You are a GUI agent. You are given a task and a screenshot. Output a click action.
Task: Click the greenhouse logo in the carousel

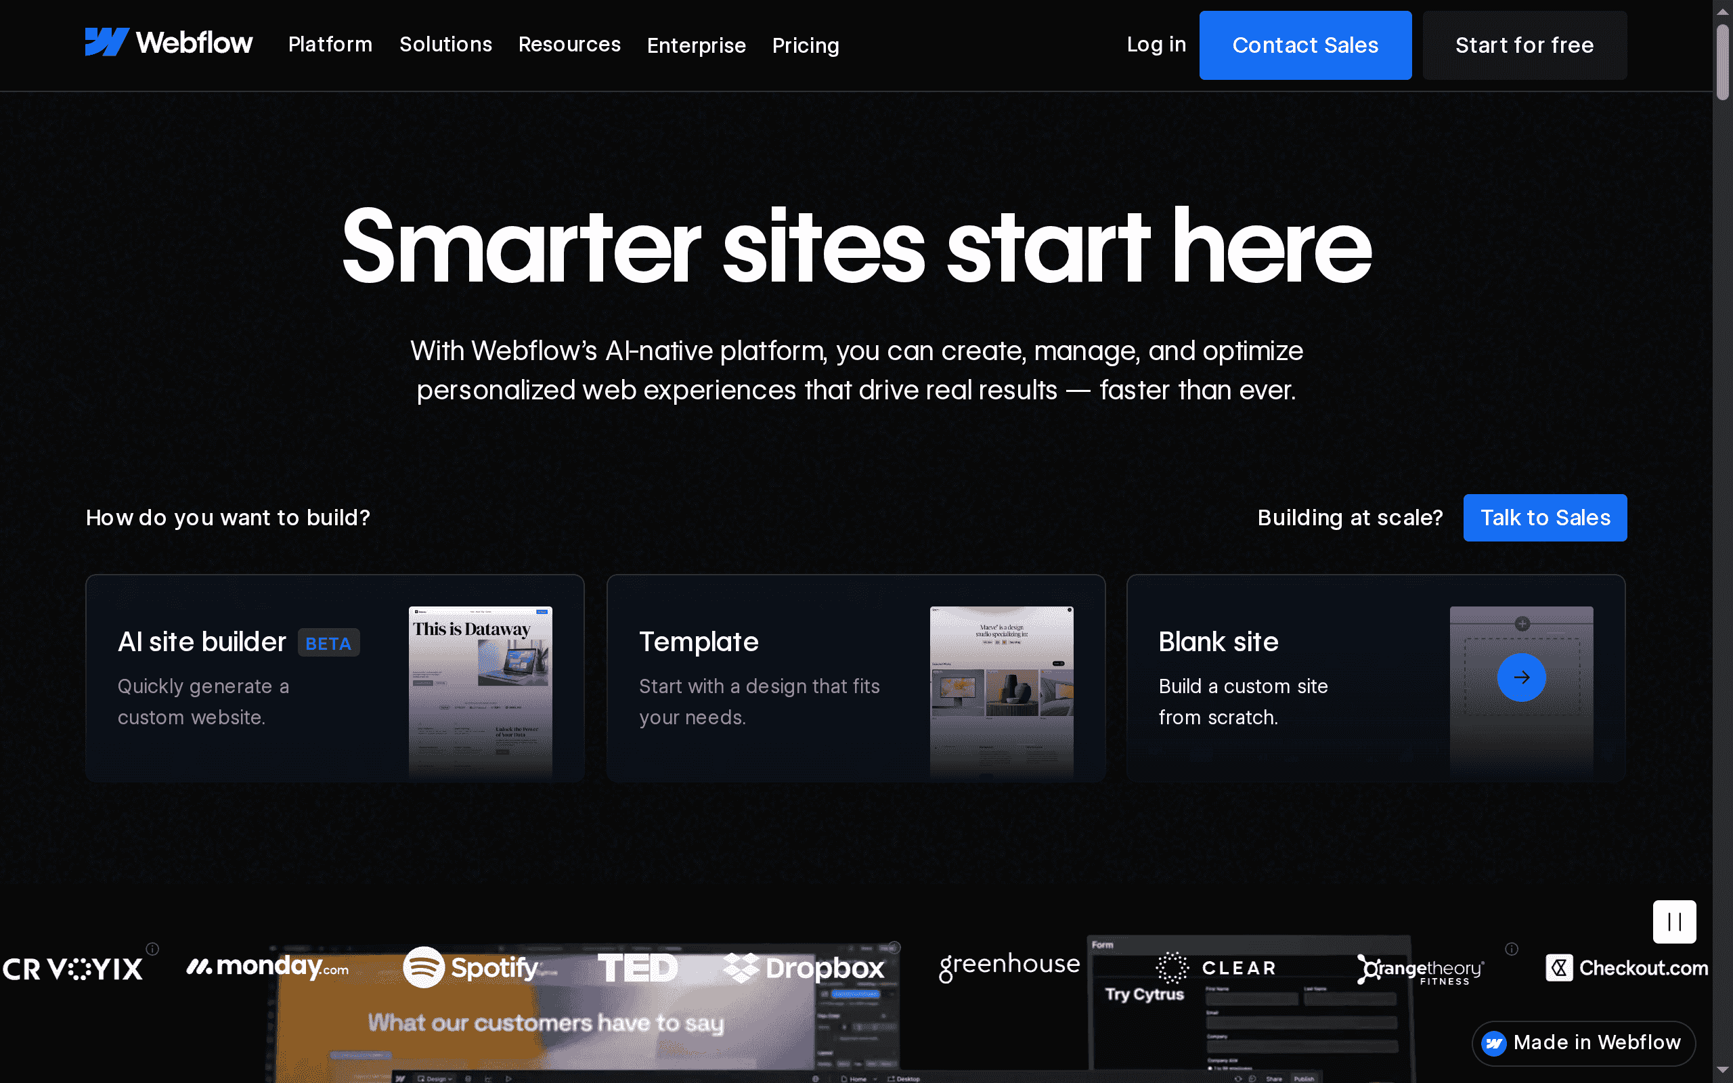coord(1009,964)
